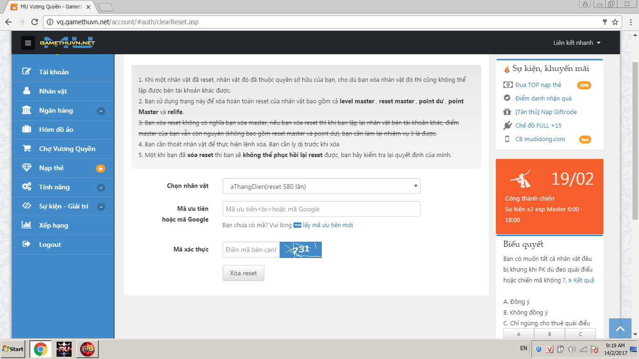
Task: Open the Chọn nhân vật dropdown
Action: pyautogui.click(x=321, y=186)
